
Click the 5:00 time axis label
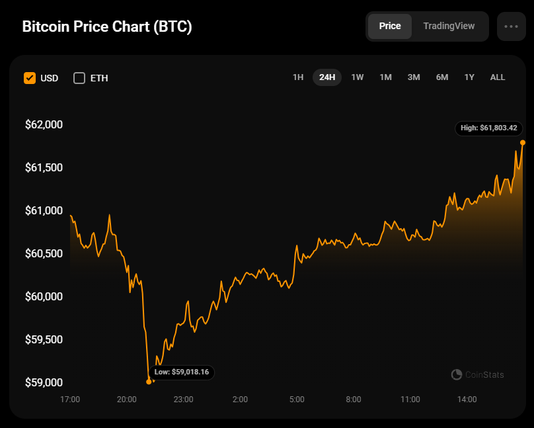point(297,400)
